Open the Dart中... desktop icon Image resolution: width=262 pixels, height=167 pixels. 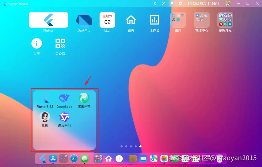coord(84,20)
